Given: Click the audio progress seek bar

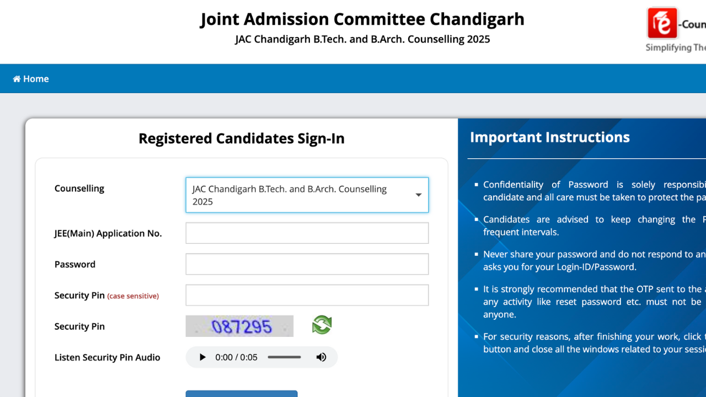Looking at the screenshot, I should click(285, 357).
